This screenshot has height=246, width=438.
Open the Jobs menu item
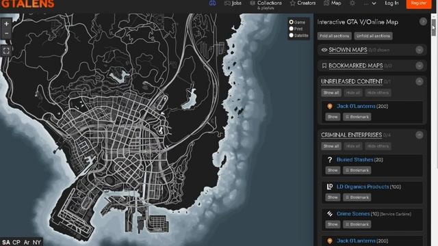[233, 3]
